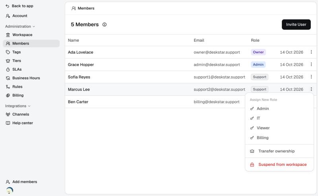Viewport: 318px width, 196px height.
Task: Collapse the Integrations section
Action: point(18,106)
